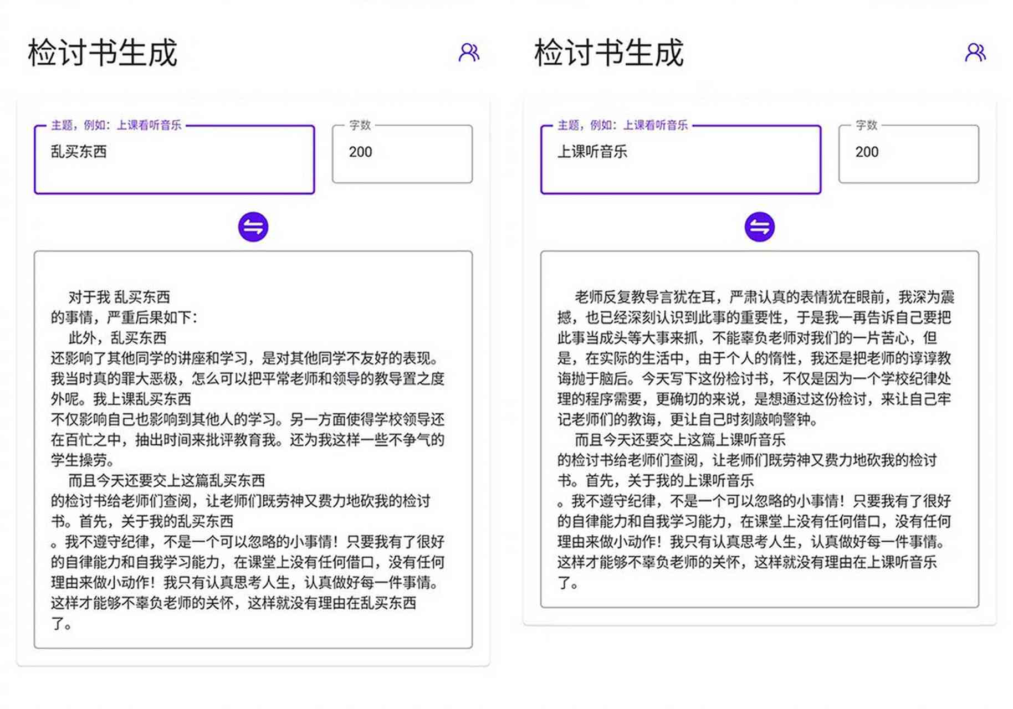
Task: Click the line starting 是，在实际的生活中
Action: [754, 358]
